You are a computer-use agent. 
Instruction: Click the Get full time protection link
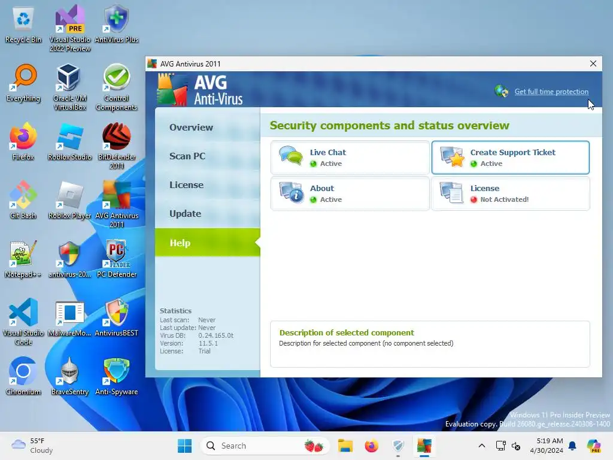pyautogui.click(x=551, y=92)
